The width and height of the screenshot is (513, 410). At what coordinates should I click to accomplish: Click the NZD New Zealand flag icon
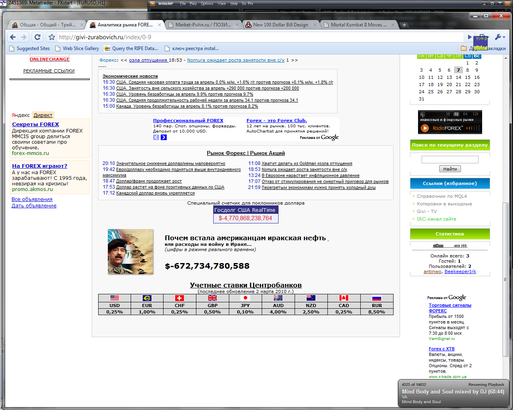tap(311, 298)
